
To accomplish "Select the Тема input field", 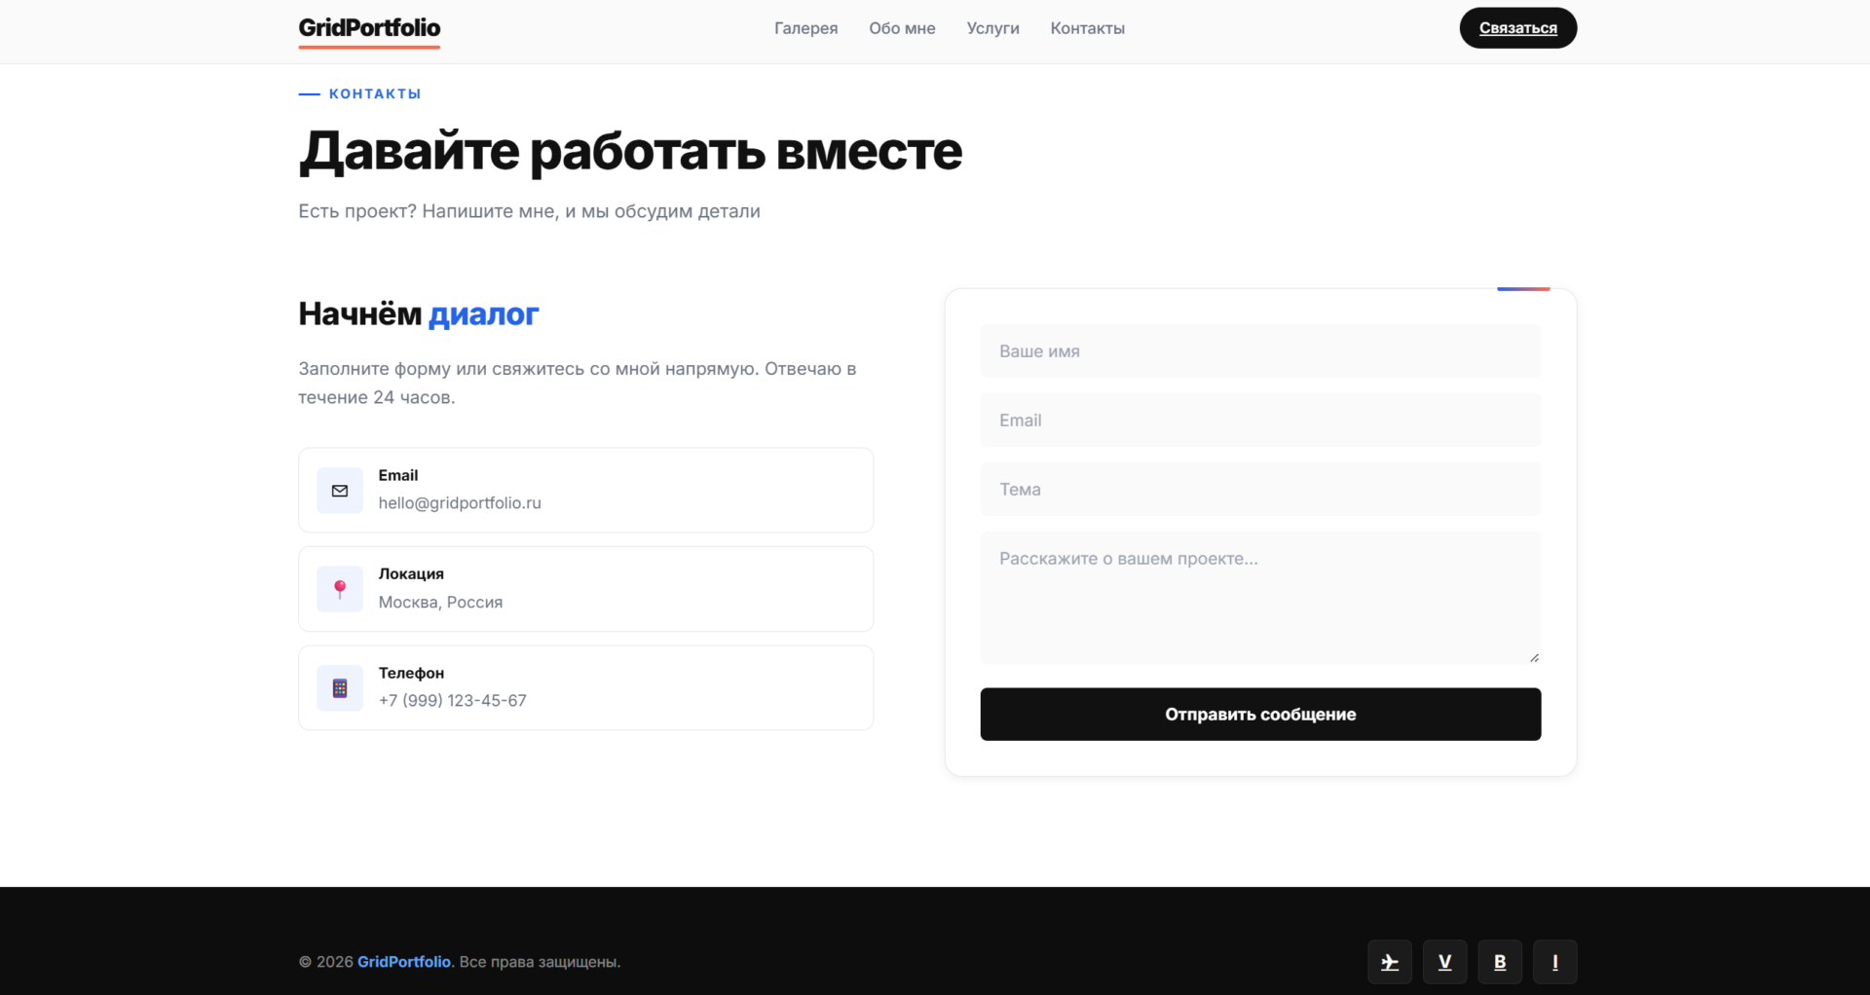I will [x=1260, y=490].
